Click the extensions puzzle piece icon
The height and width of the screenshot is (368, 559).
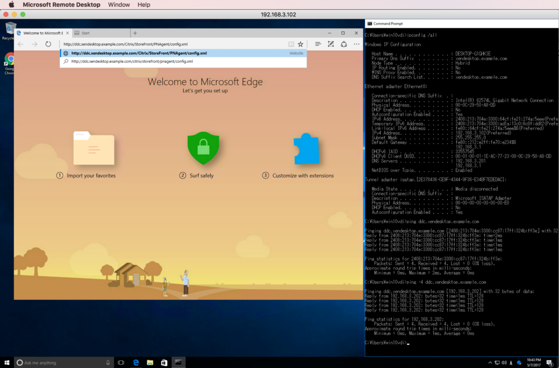tap(306, 149)
